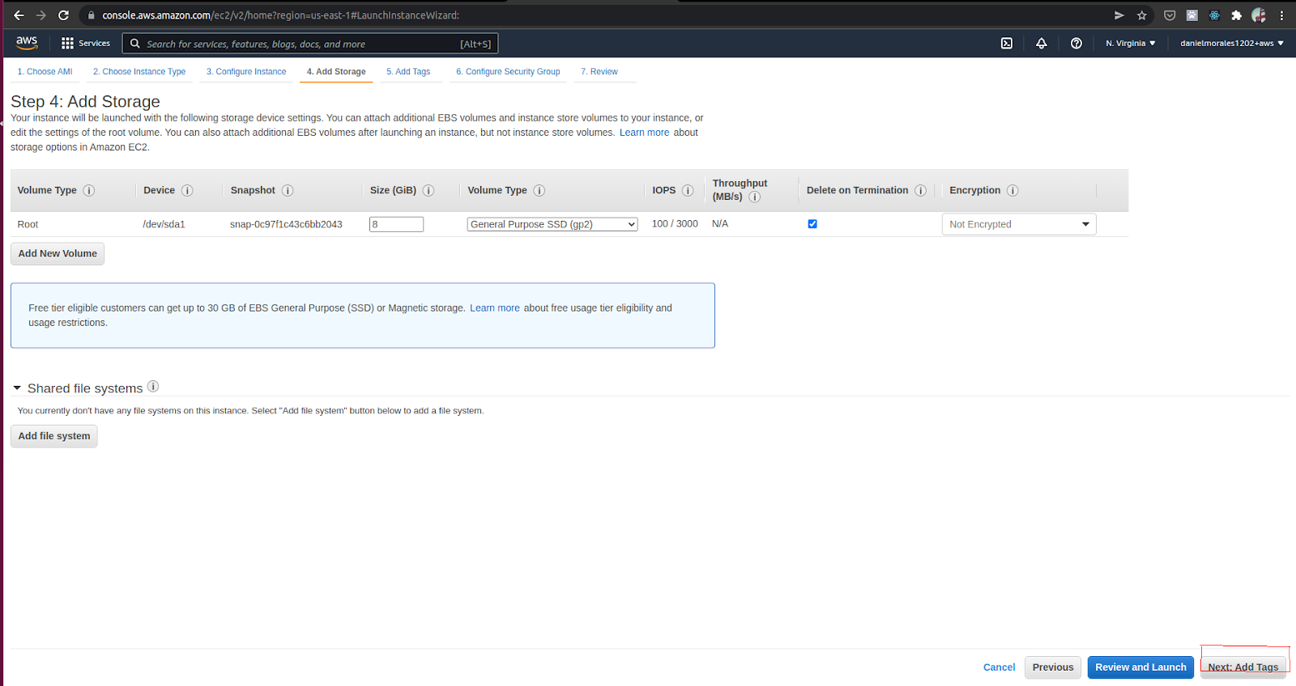
Task: Click the 100 / 3000 IOPS value
Action: click(675, 224)
